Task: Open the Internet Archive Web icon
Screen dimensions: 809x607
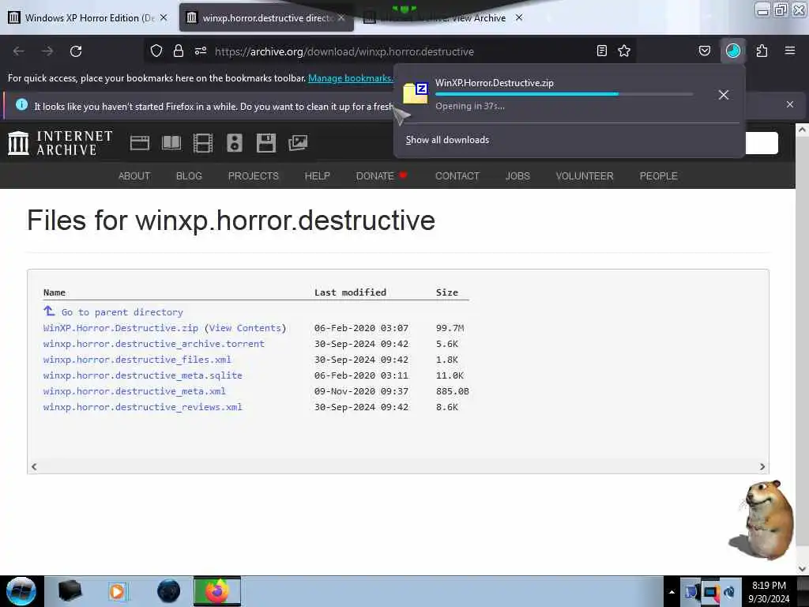Action: point(140,143)
